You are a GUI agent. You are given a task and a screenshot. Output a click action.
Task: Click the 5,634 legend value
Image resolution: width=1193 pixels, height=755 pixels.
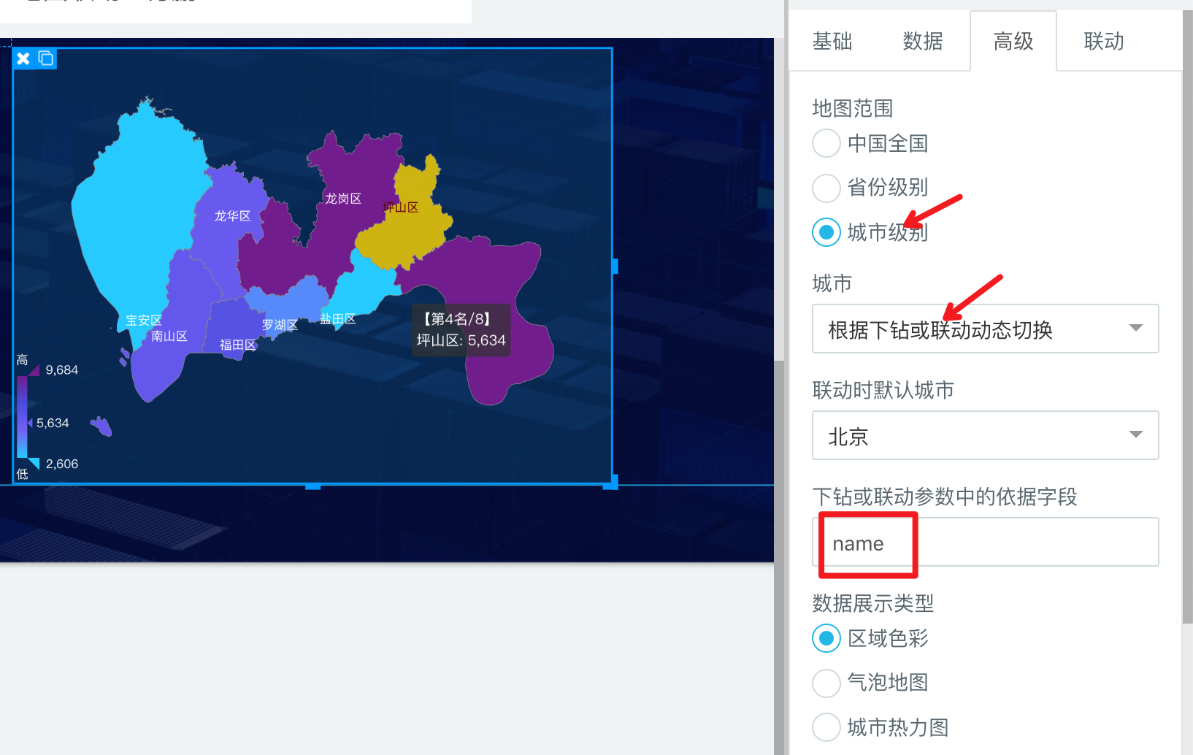(x=53, y=424)
